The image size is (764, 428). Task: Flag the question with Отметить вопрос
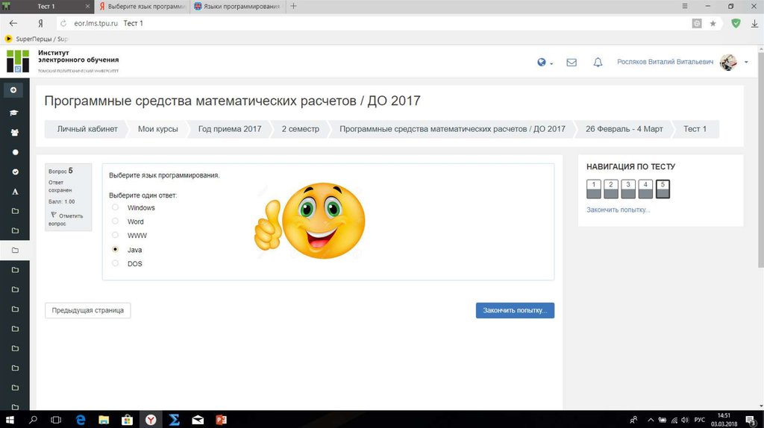coord(67,218)
